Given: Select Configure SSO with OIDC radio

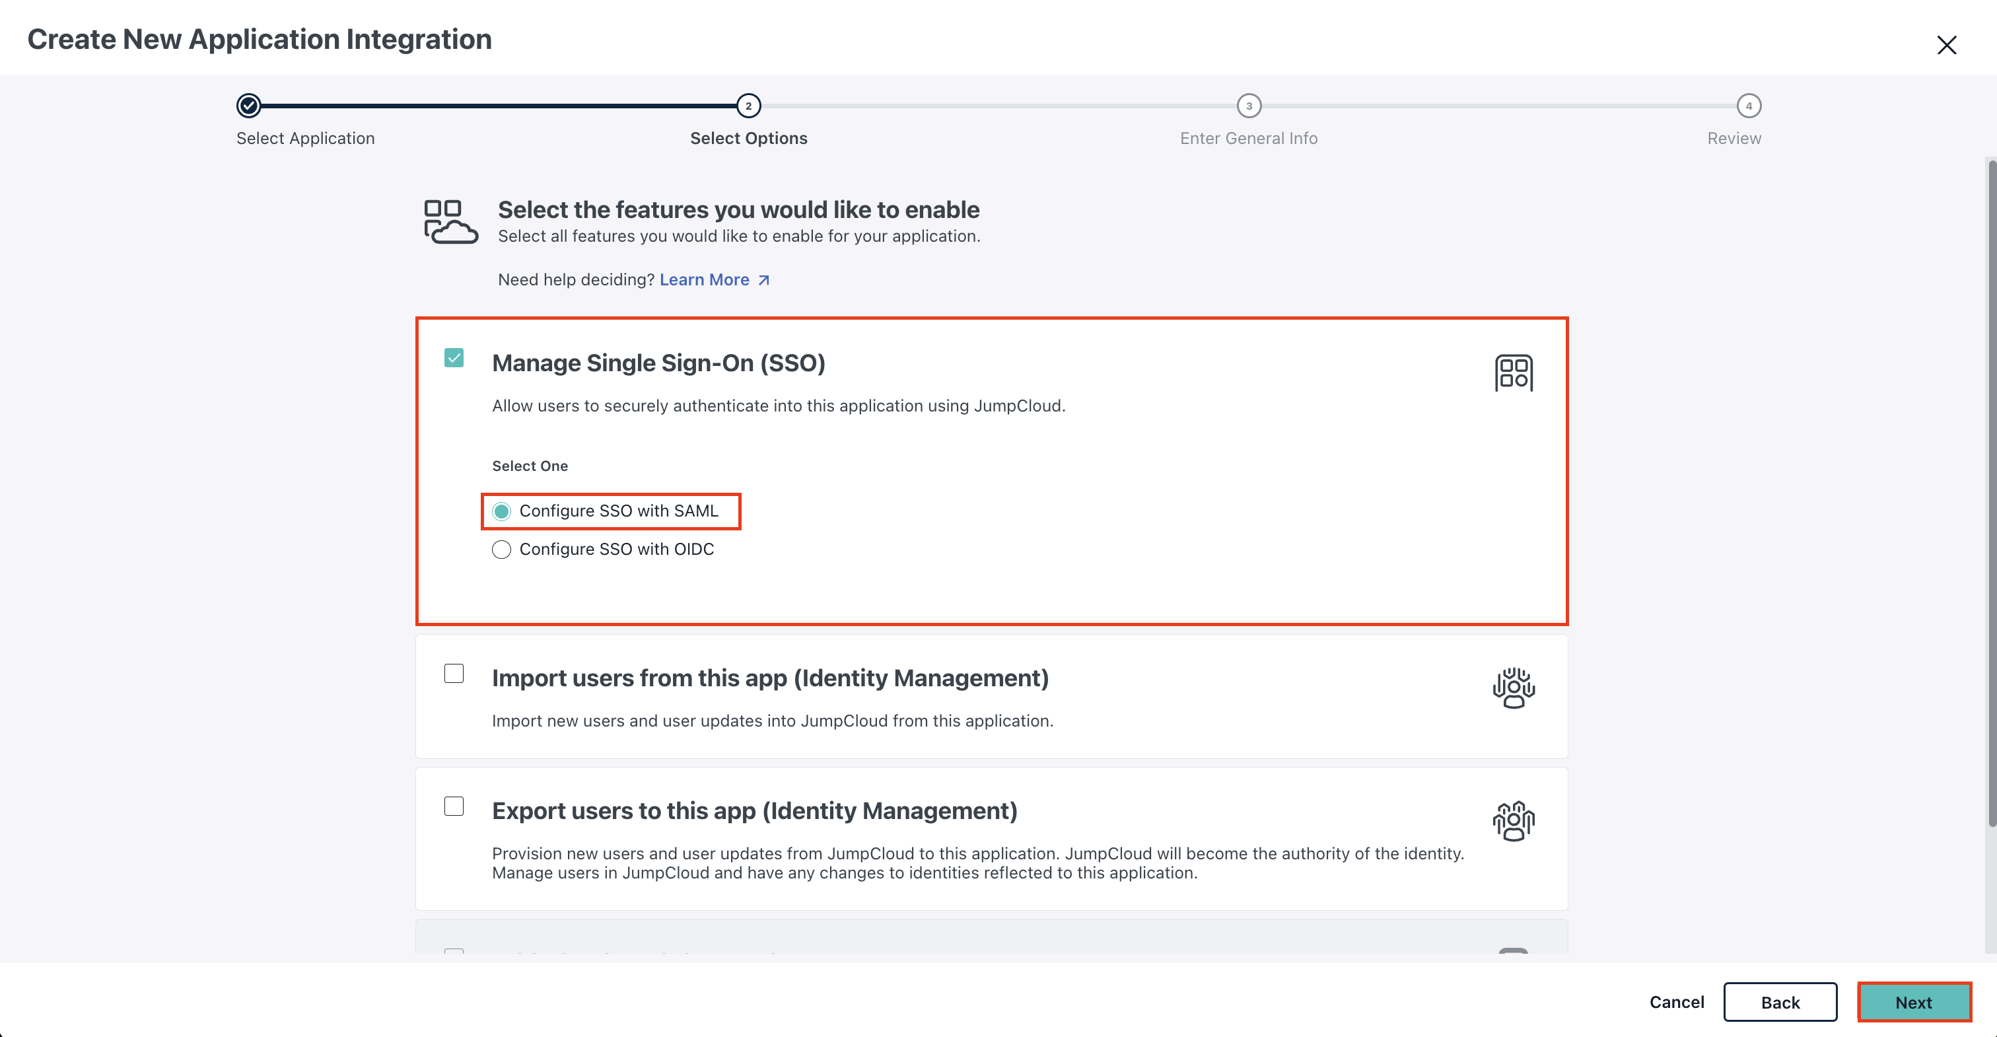Looking at the screenshot, I should (502, 549).
